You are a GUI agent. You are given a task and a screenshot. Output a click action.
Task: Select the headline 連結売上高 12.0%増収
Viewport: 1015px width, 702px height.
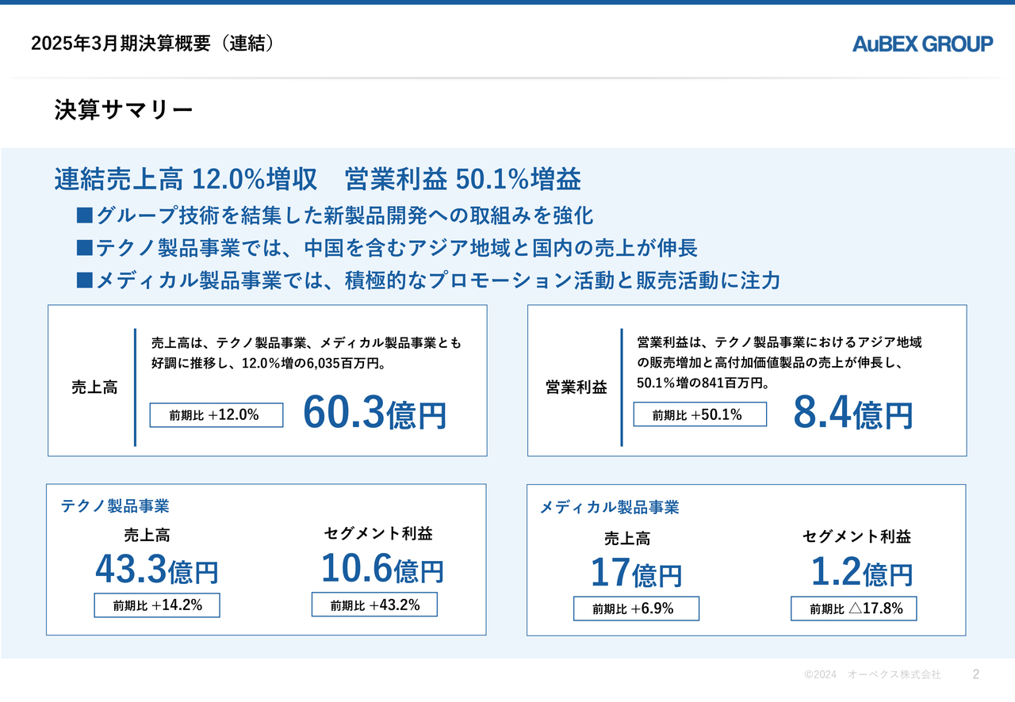(x=186, y=180)
